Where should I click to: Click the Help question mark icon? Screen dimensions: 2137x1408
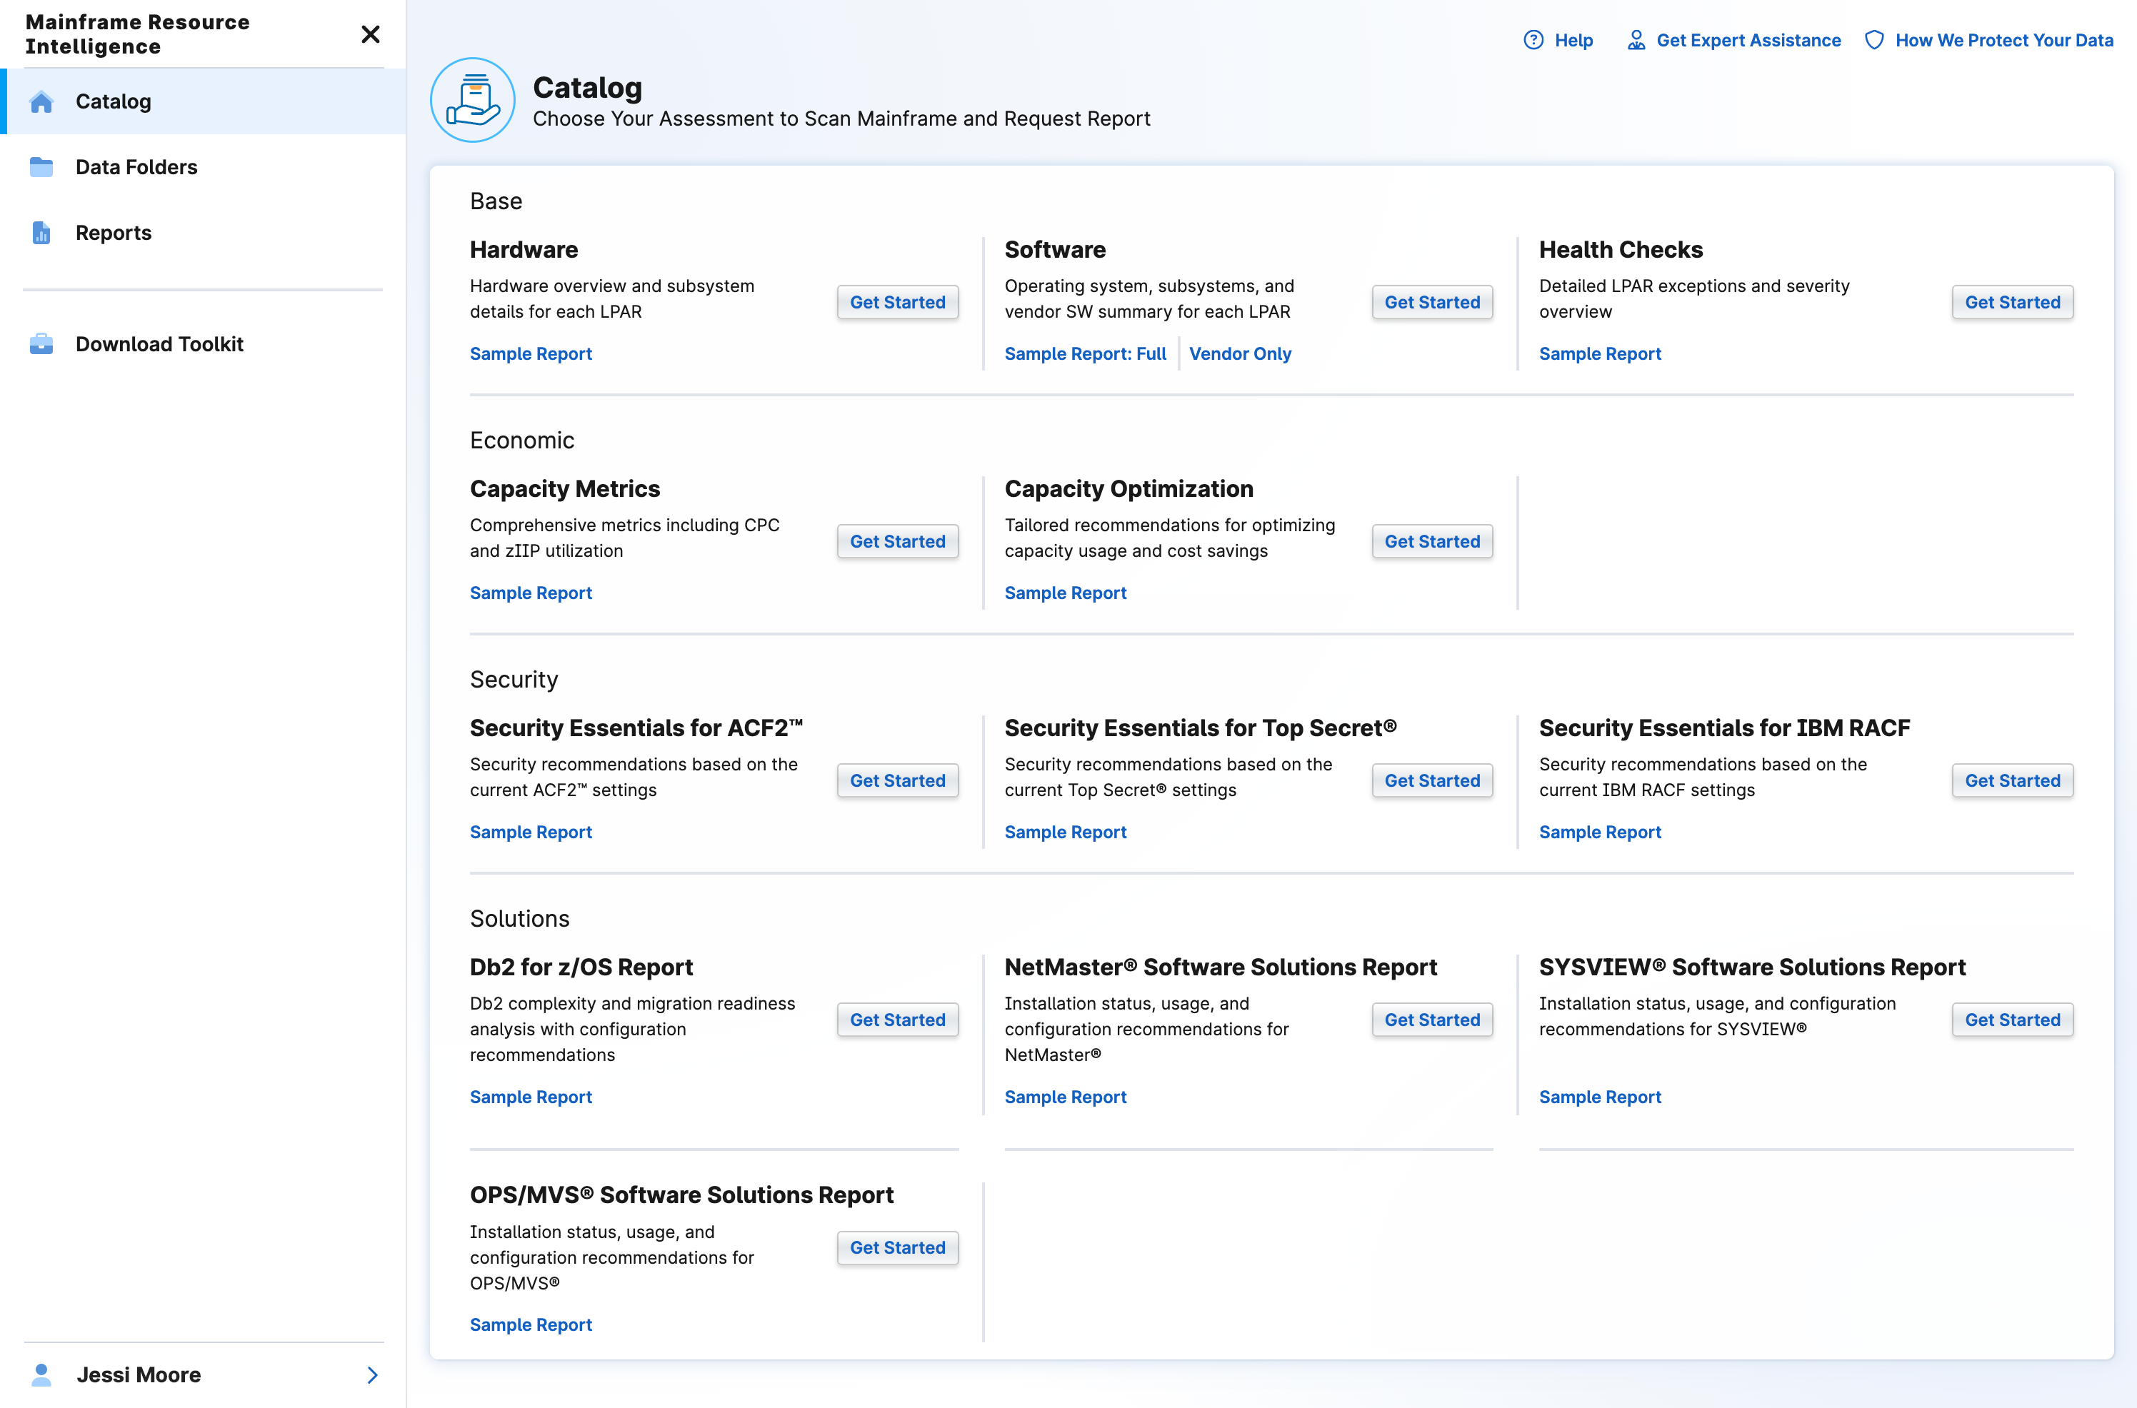(1533, 41)
